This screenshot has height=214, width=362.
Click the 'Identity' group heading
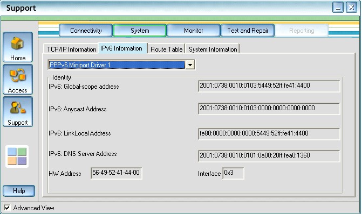[x=62, y=77]
